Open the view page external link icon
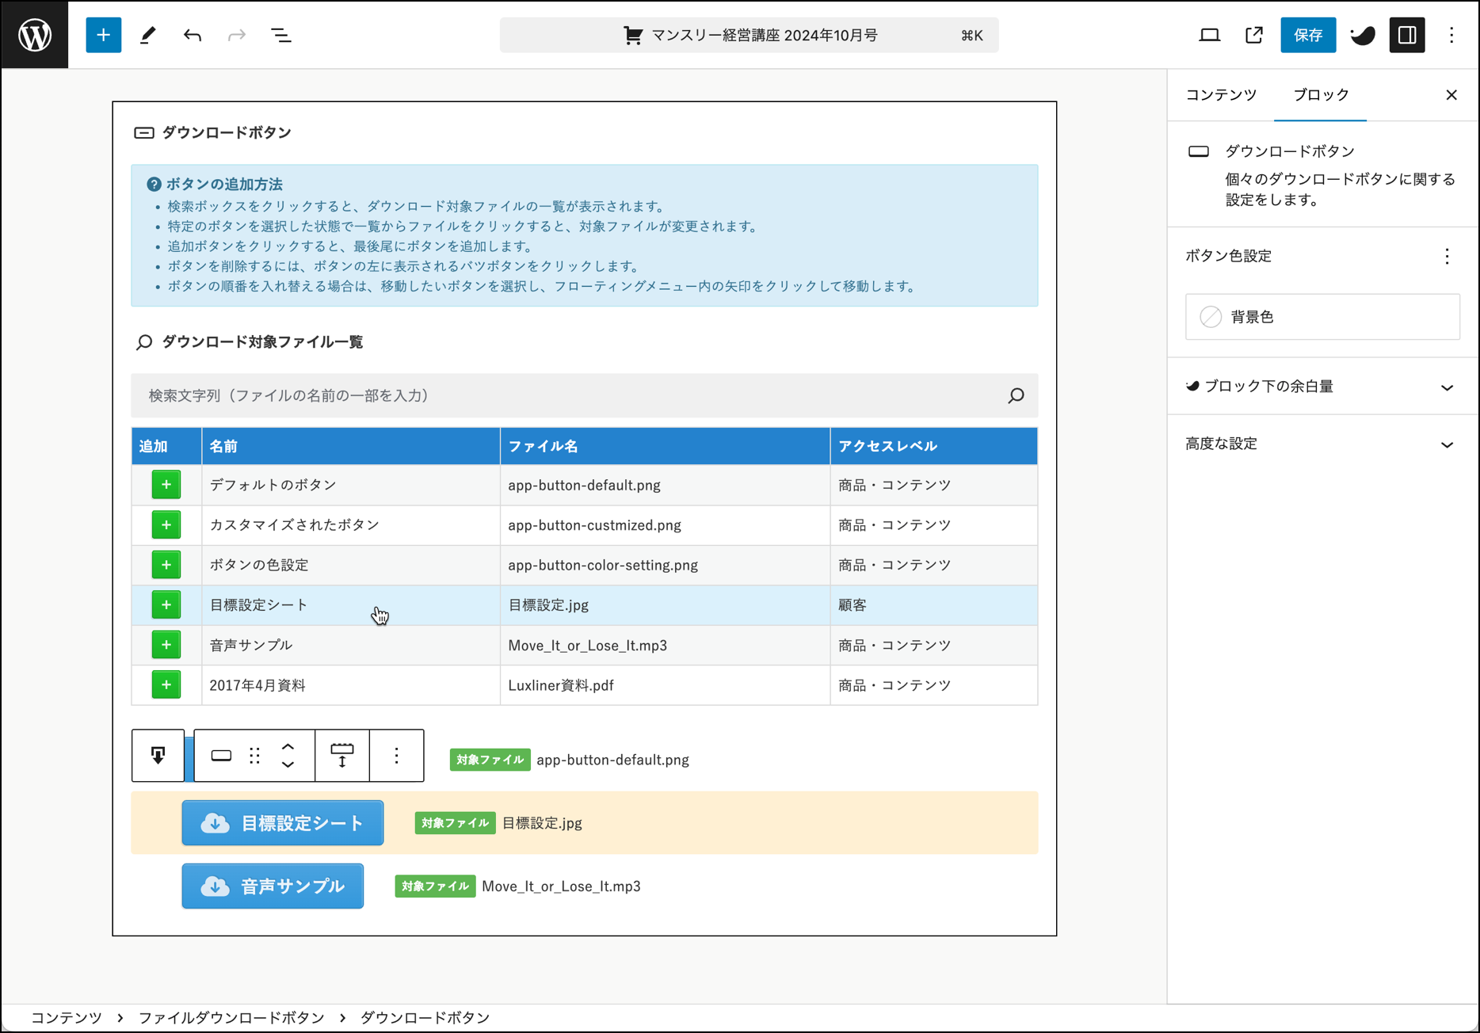 tap(1253, 35)
